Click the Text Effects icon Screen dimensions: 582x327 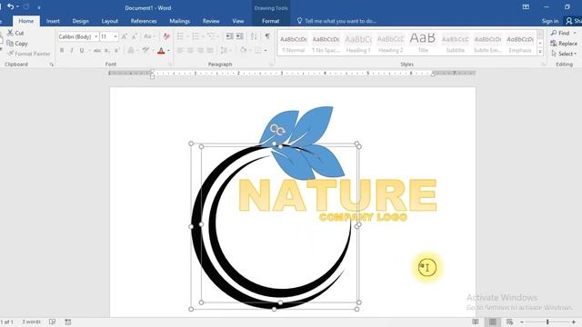click(x=131, y=51)
